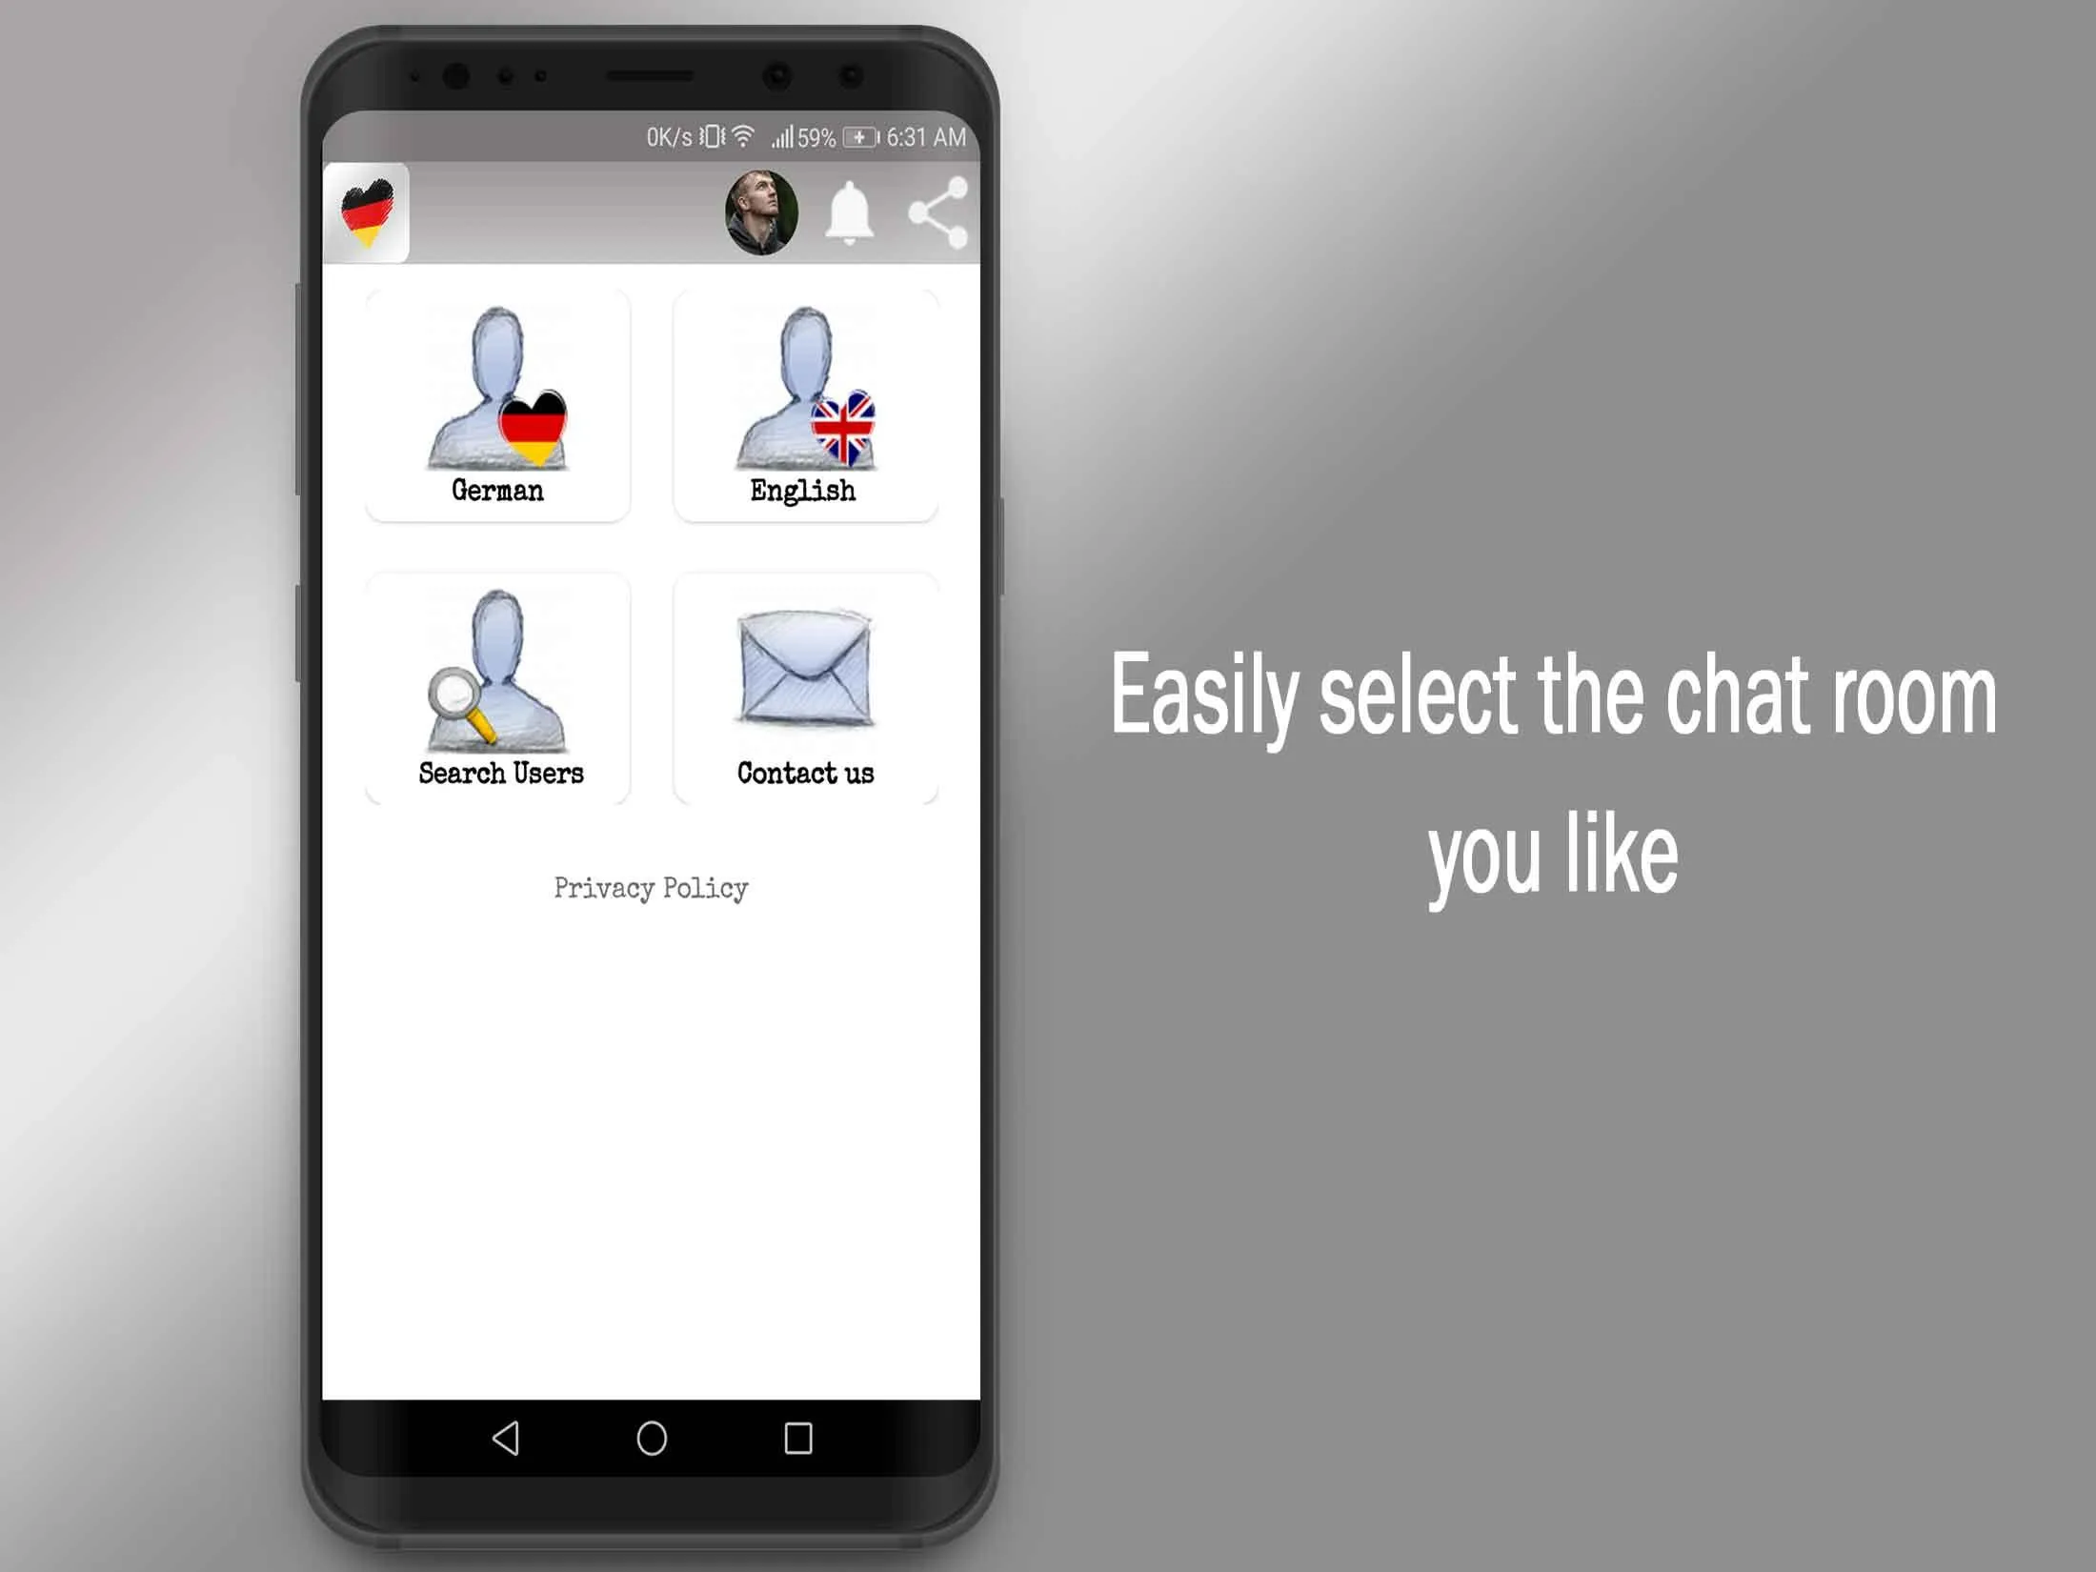Expand user search filters panel

(498, 684)
